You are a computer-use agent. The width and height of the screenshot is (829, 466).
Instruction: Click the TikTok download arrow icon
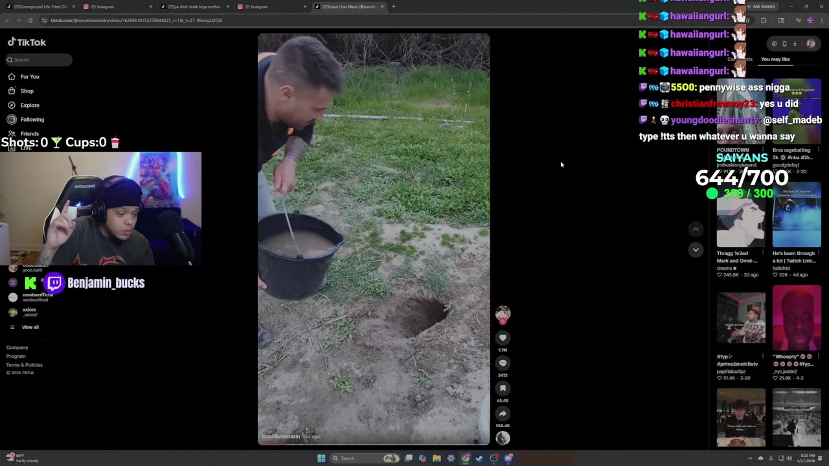[x=795, y=44]
